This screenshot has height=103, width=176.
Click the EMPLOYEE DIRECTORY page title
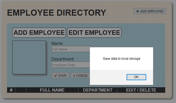(57, 13)
